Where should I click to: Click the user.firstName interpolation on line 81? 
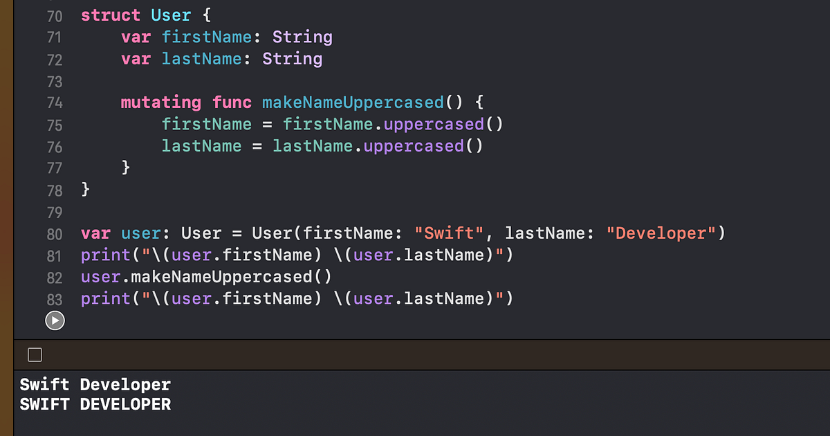235,255
